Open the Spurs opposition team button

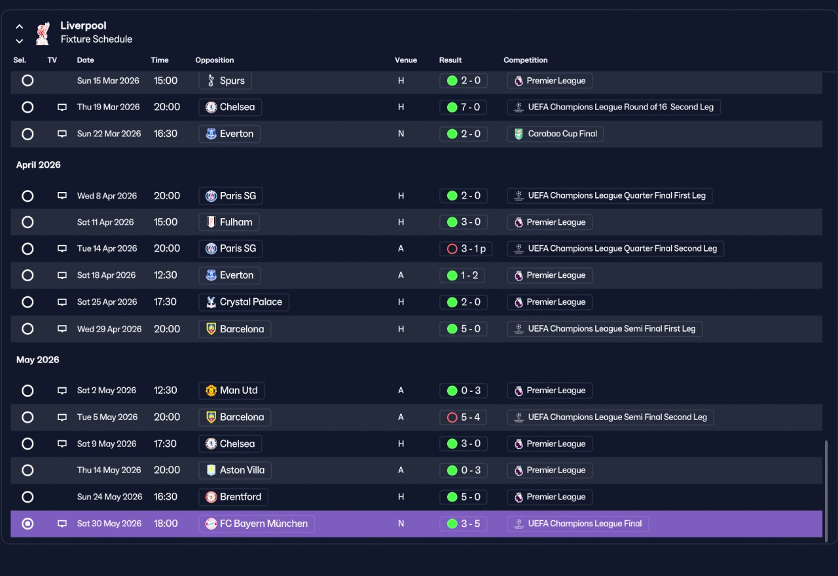[225, 81]
